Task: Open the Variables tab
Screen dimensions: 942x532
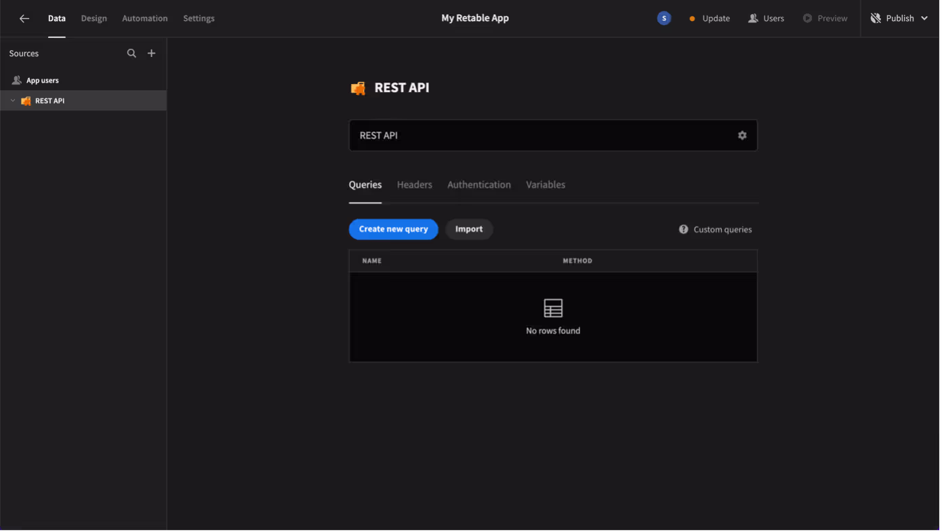Action: pos(546,185)
